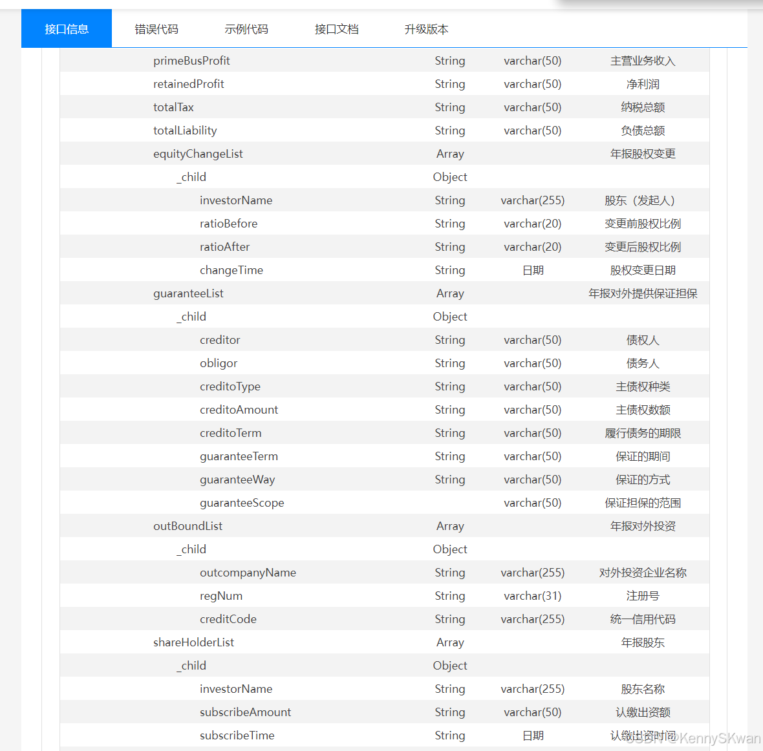Select the 净利润 description cell
Screen dimensions: 763x751
coord(642,85)
